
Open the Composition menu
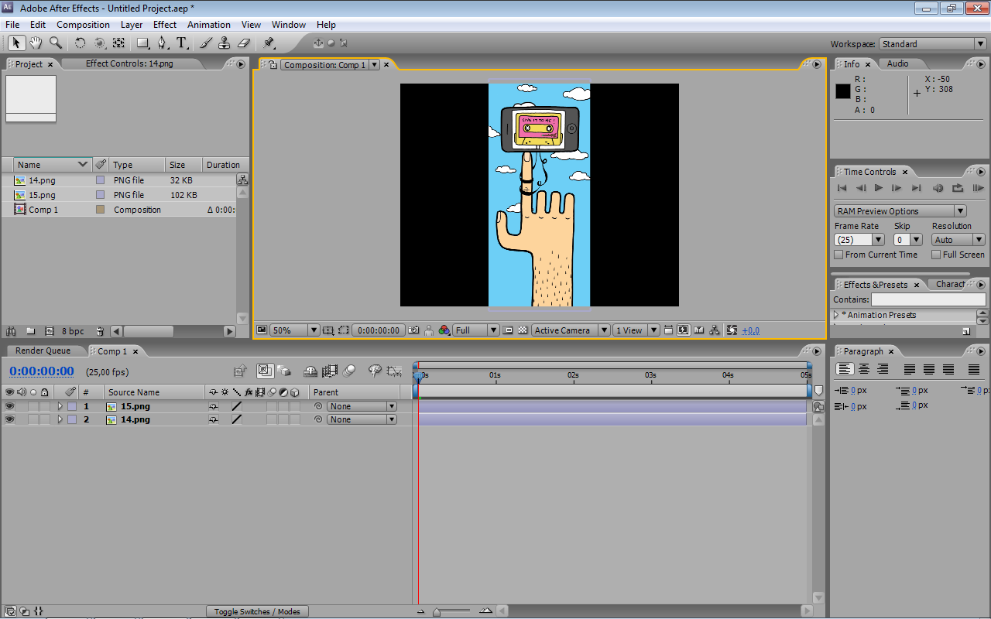coord(83,25)
